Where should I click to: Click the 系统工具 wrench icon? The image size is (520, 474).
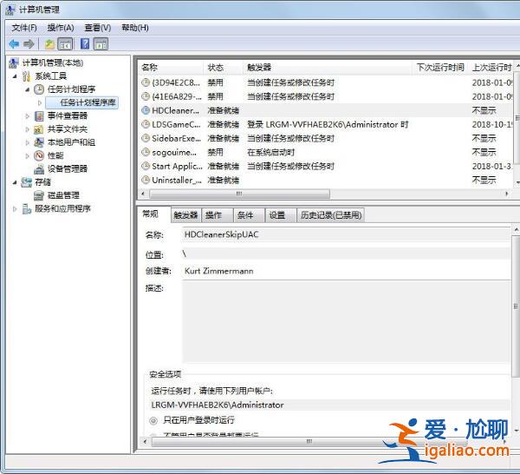pyautogui.click(x=27, y=76)
